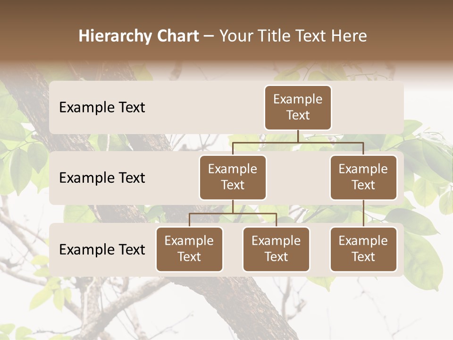This screenshot has height=340, width=453.
Task: Click the vertical connector above the bottom-right box
Action: pyautogui.click(x=363, y=213)
